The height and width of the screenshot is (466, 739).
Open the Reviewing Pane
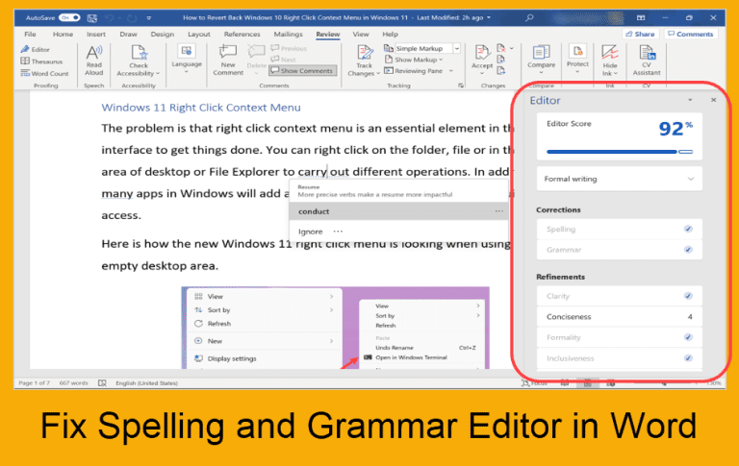(414, 71)
